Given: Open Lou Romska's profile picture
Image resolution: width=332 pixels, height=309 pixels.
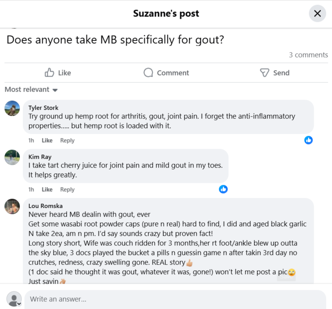Looking at the screenshot, I should click(x=12, y=207).
